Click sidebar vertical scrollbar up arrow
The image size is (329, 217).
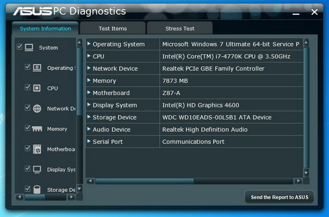coord(80,42)
